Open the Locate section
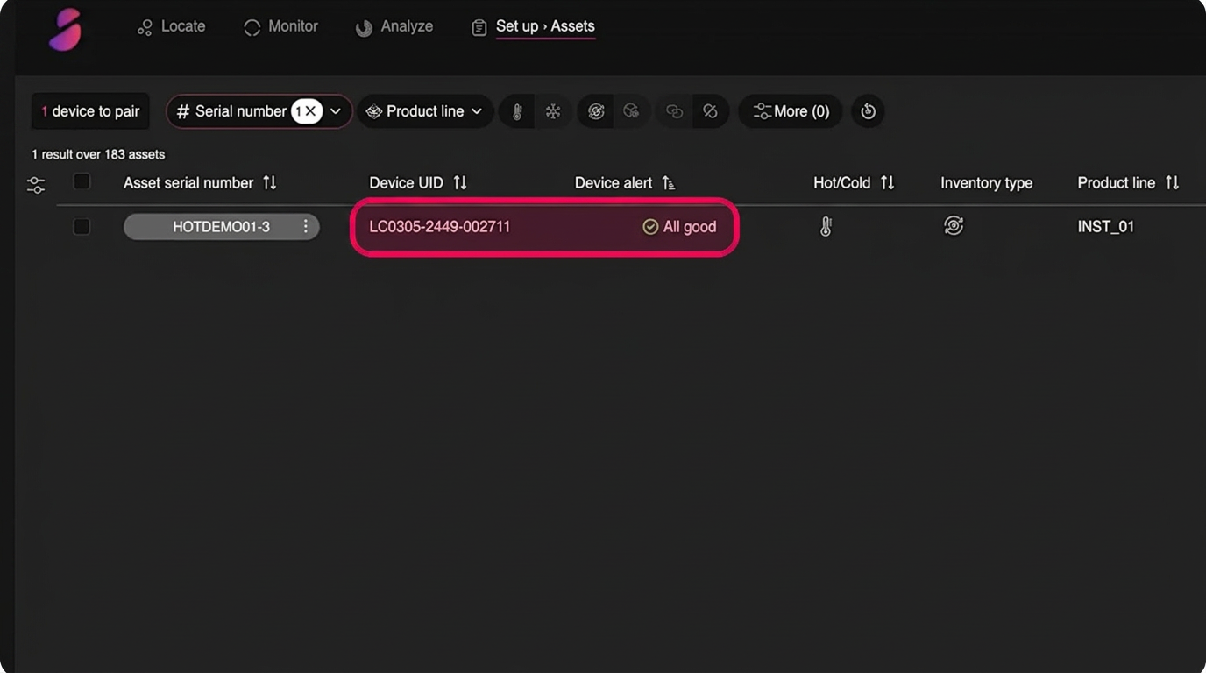This screenshot has width=1206, height=673. 172,26
